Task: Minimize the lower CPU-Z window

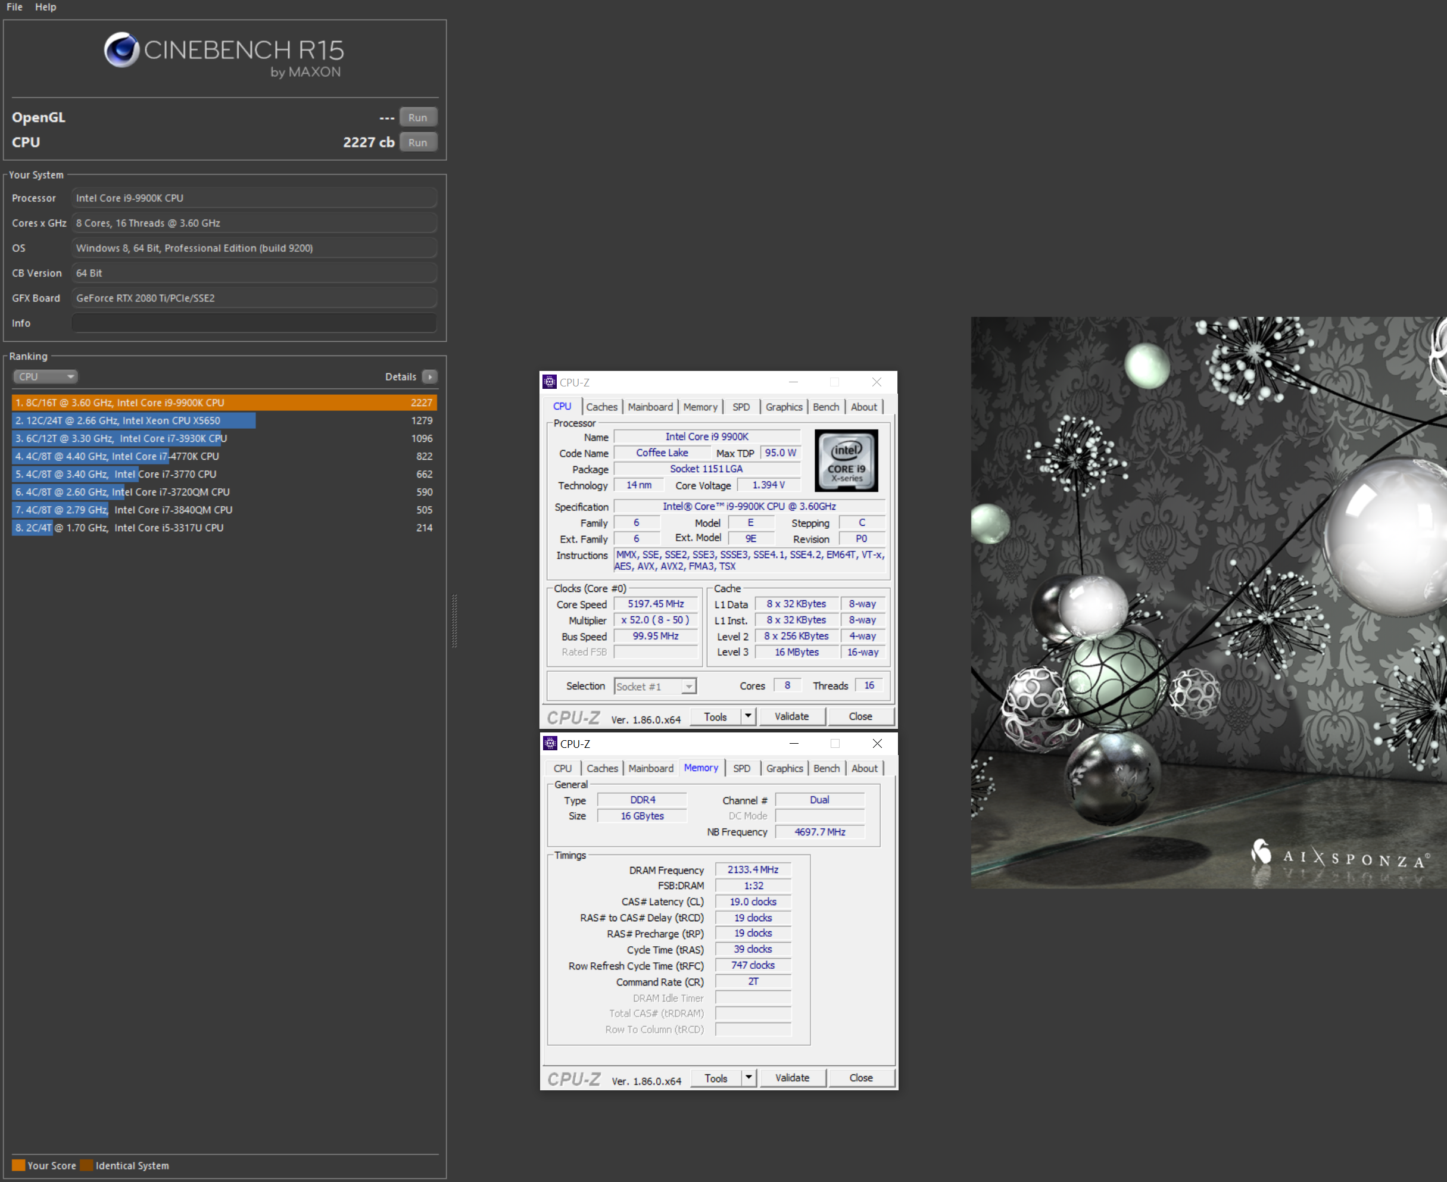Action: point(794,744)
